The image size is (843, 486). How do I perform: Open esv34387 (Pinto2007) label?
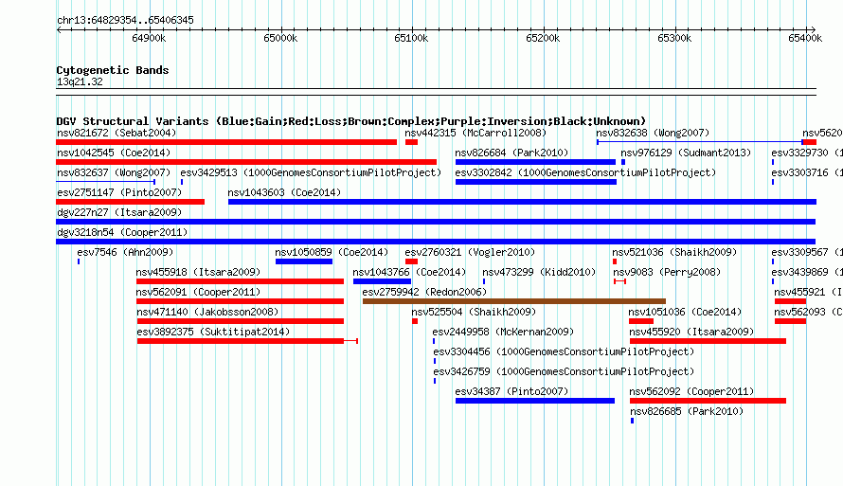tap(511, 391)
